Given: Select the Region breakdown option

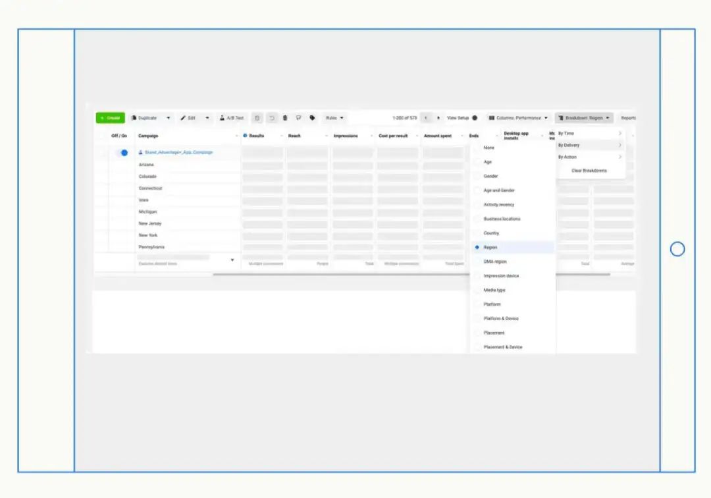Looking at the screenshot, I should pyautogui.click(x=513, y=247).
